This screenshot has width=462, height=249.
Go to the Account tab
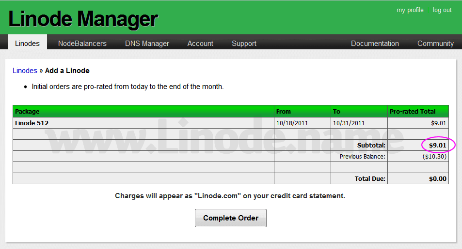[200, 43]
